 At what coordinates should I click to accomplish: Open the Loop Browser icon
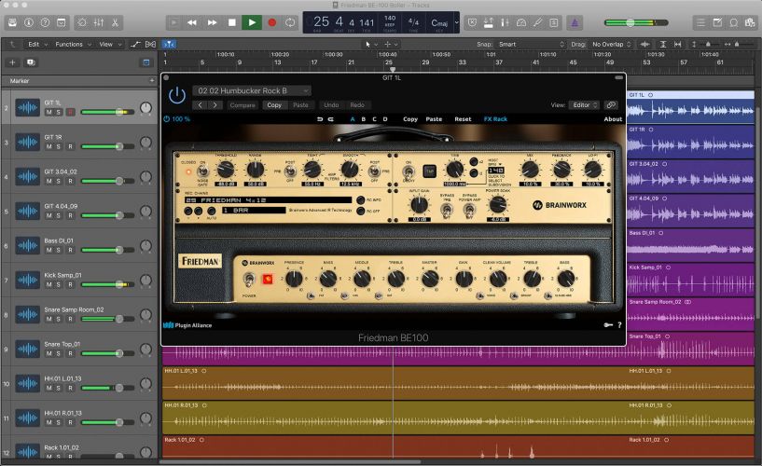tap(734, 22)
